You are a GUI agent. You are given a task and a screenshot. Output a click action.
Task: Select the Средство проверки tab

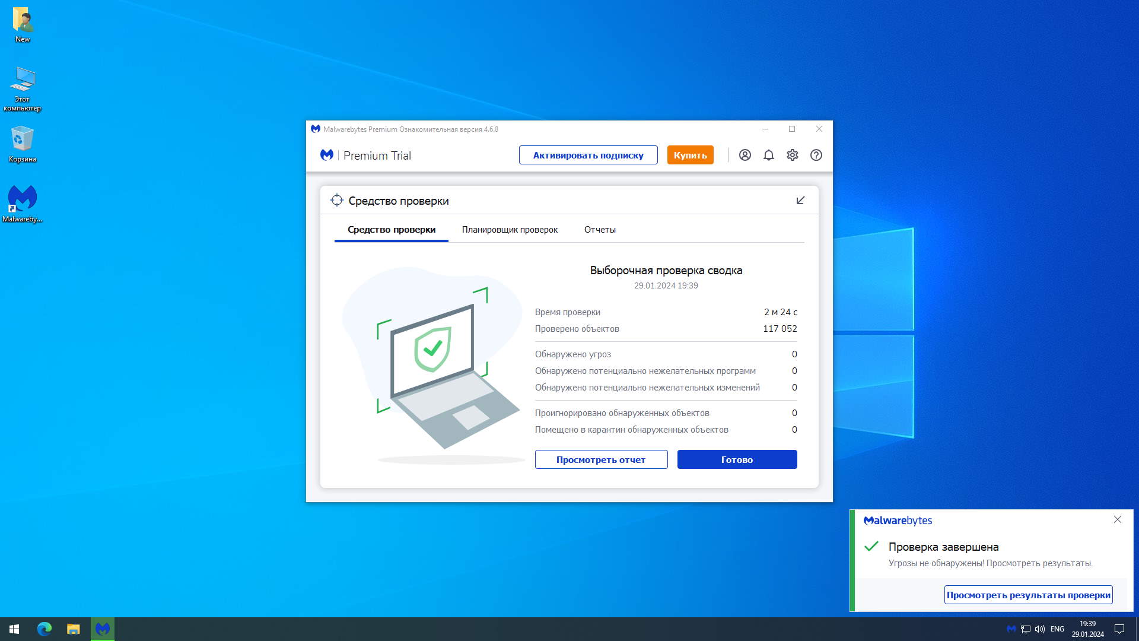click(392, 230)
